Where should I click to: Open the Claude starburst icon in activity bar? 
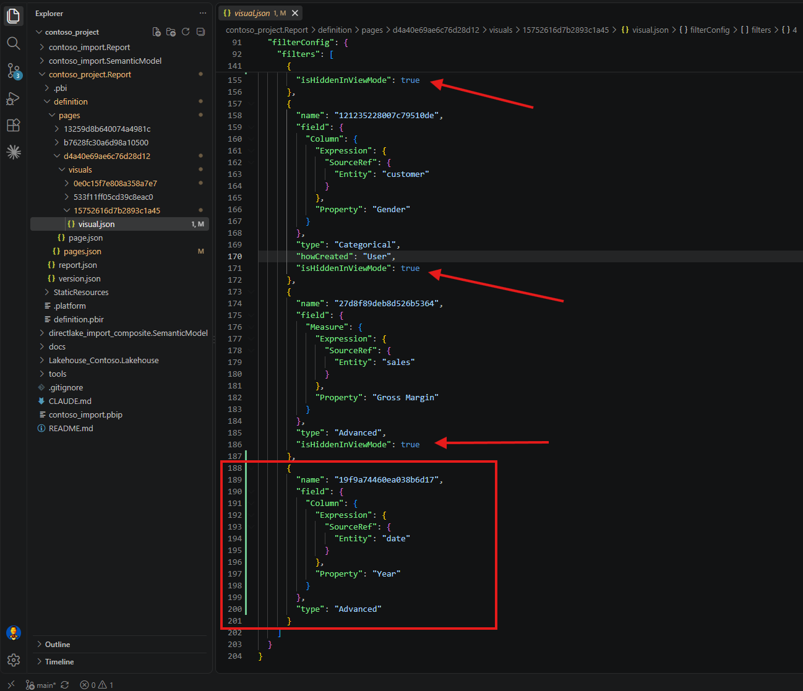coord(14,152)
